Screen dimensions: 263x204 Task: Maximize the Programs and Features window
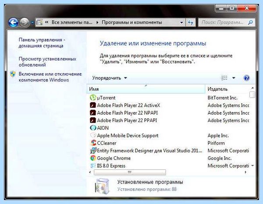pos(232,8)
